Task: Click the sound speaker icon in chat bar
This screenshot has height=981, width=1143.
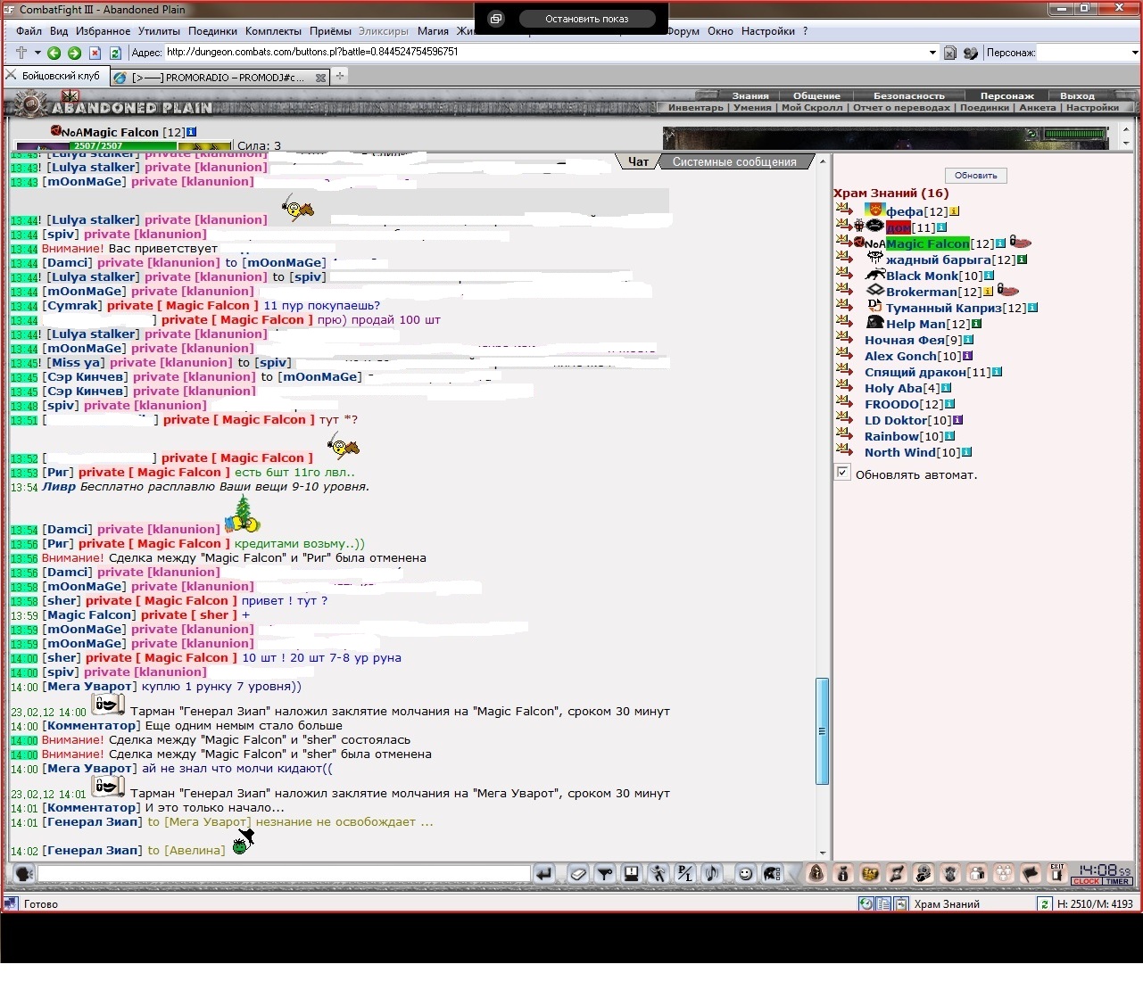Action: [712, 874]
